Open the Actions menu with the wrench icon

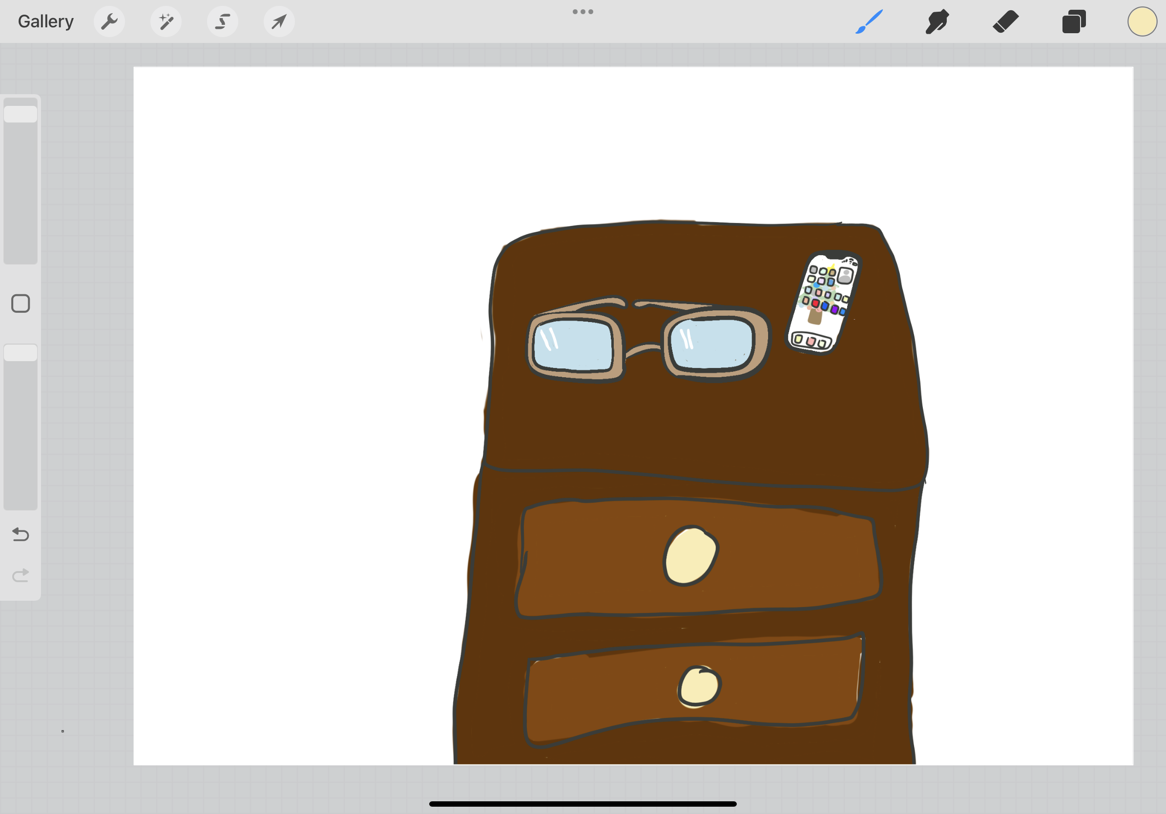tap(110, 21)
